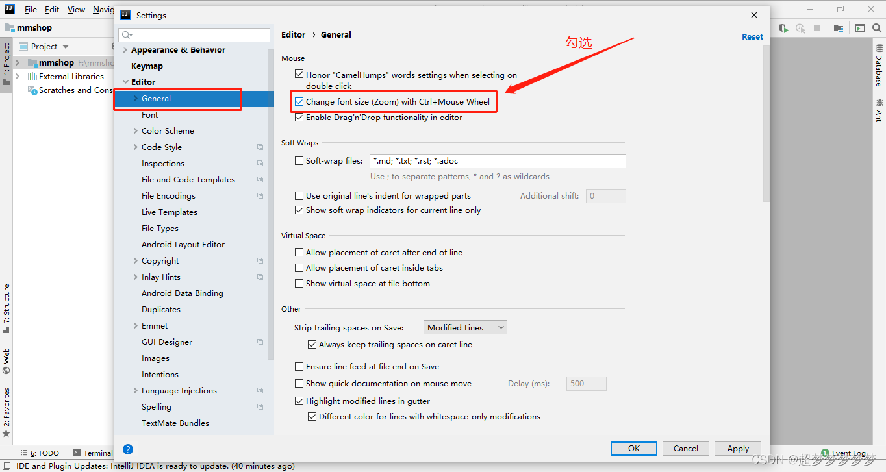The image size is (886, 472).
Task: Open the 6: TODO tool window
Action: point(40,453)
